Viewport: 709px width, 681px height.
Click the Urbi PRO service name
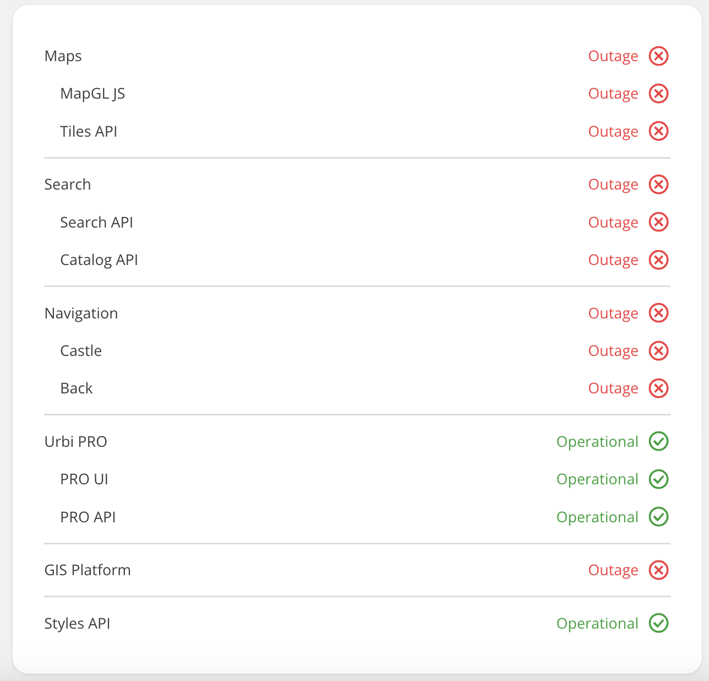pyautogui.click(x=76, y=441)
